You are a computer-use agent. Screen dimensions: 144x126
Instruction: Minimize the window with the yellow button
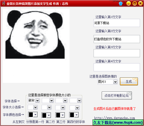pos(128,4)
